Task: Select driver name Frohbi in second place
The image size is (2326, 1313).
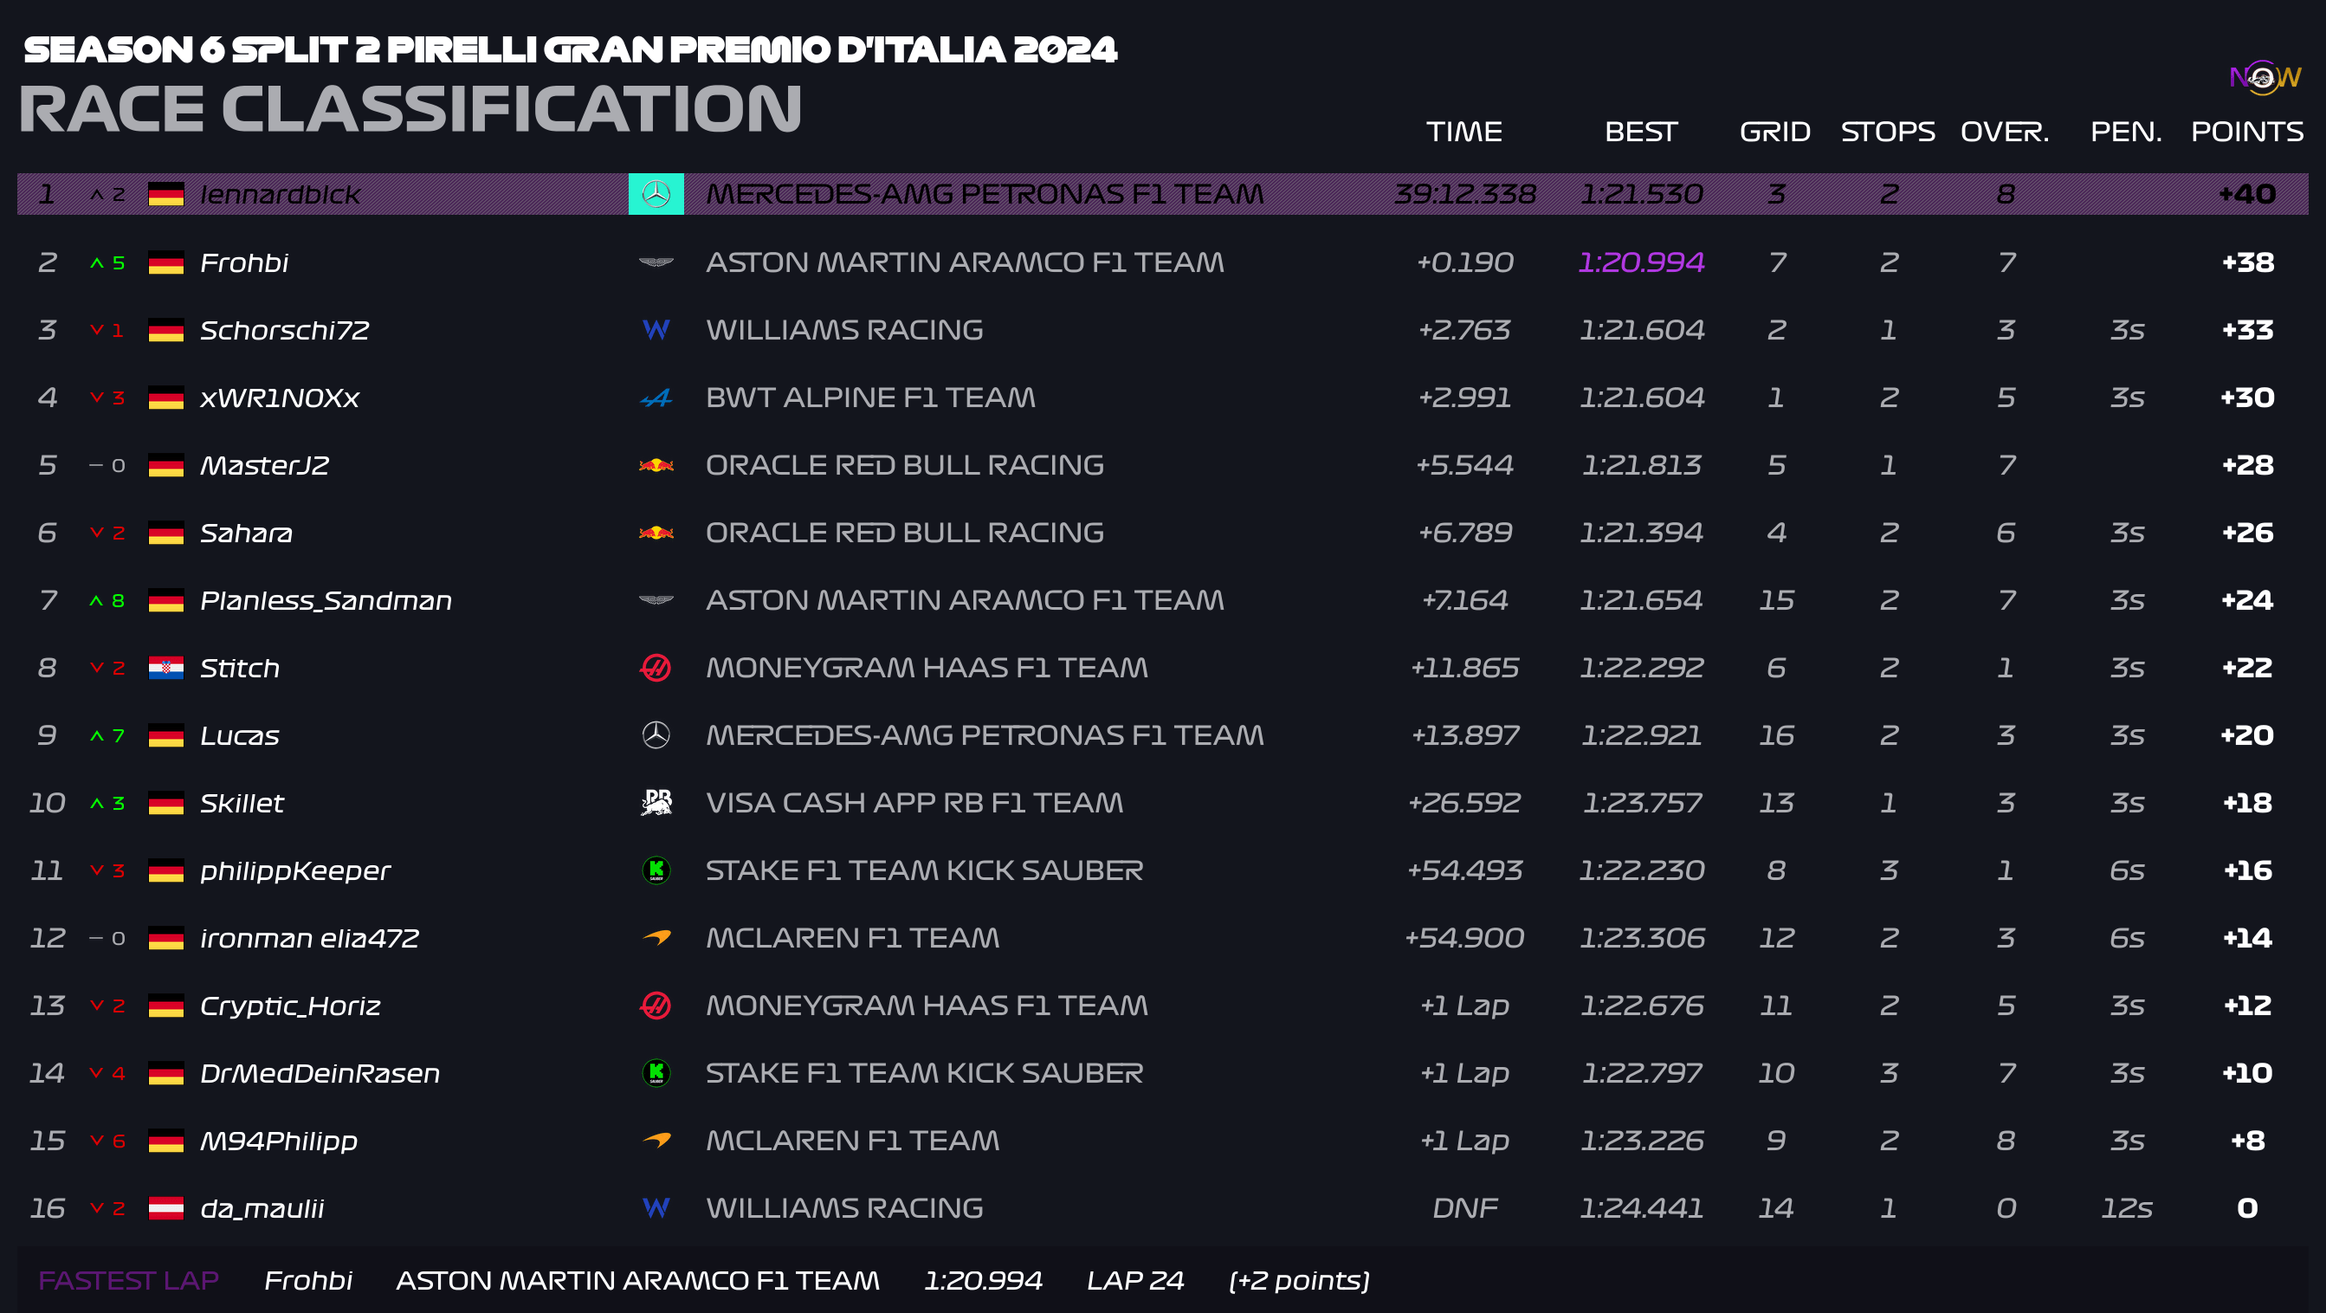Action: pos(244,262)
